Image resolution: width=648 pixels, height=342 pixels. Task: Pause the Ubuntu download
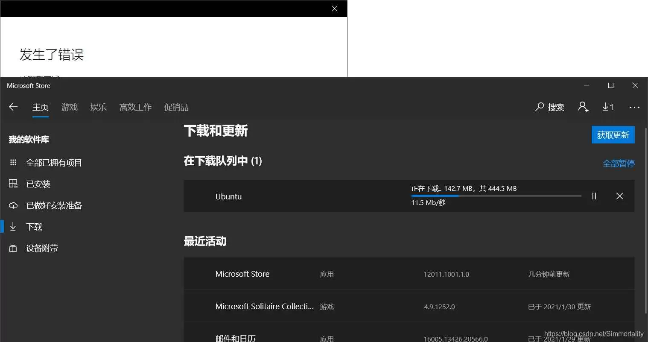coord(594,196)
